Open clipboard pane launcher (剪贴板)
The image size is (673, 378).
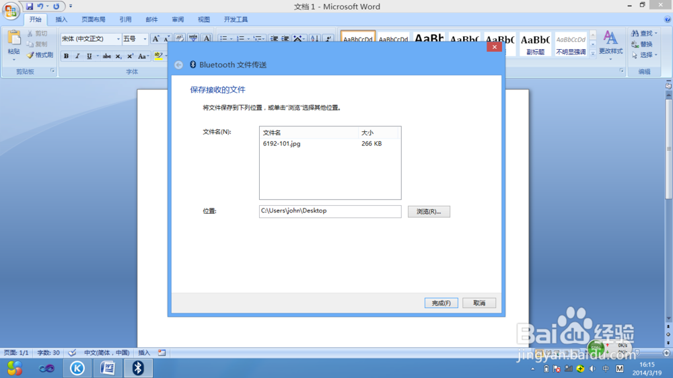(x=52, y=71)
